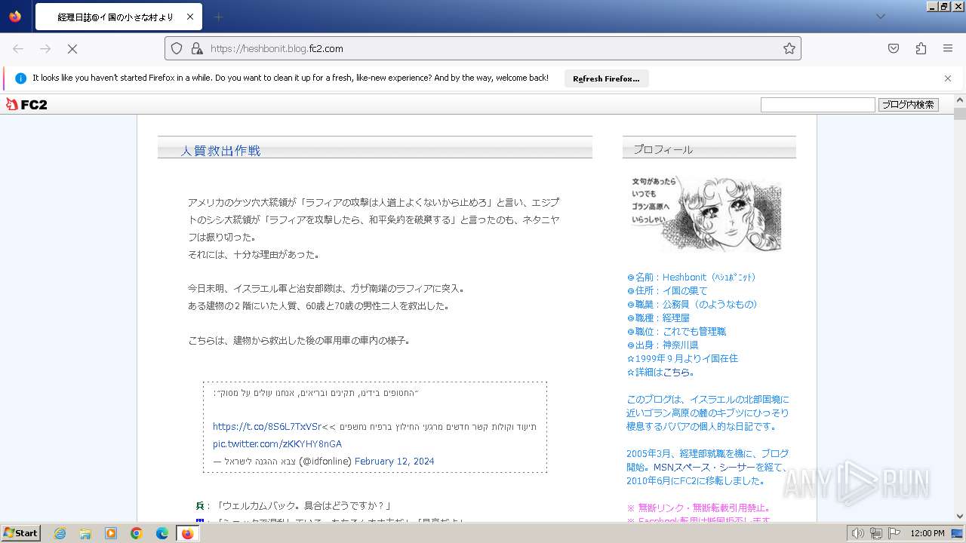Select the 出身：神奈川県 profile line
The image size is (966, 543).
click(x=663, y=345)
